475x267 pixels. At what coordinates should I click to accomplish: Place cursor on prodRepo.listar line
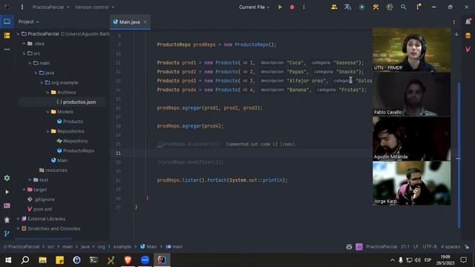(x=222, y=180)
